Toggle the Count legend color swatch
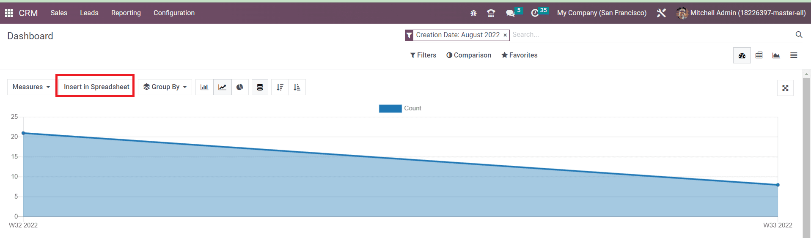Image resolution: width=811 pixels, height=238 pixels. point(390,109)
